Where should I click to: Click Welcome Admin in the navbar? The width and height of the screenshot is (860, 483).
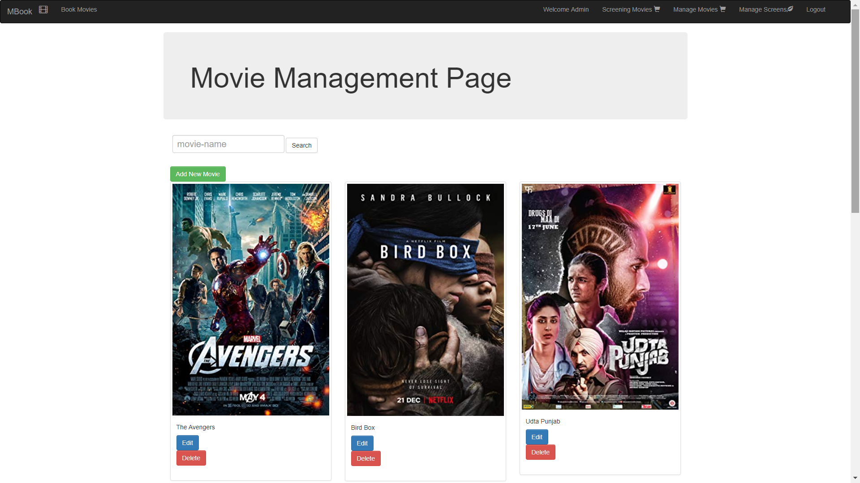click(566, 9)
